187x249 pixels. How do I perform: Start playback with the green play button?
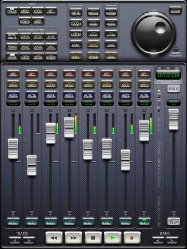[x=113, y=238]
